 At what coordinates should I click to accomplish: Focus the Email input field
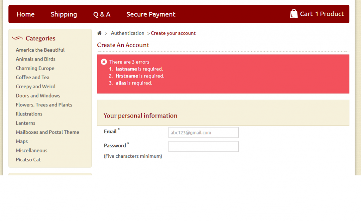click(x=203, y=133)
